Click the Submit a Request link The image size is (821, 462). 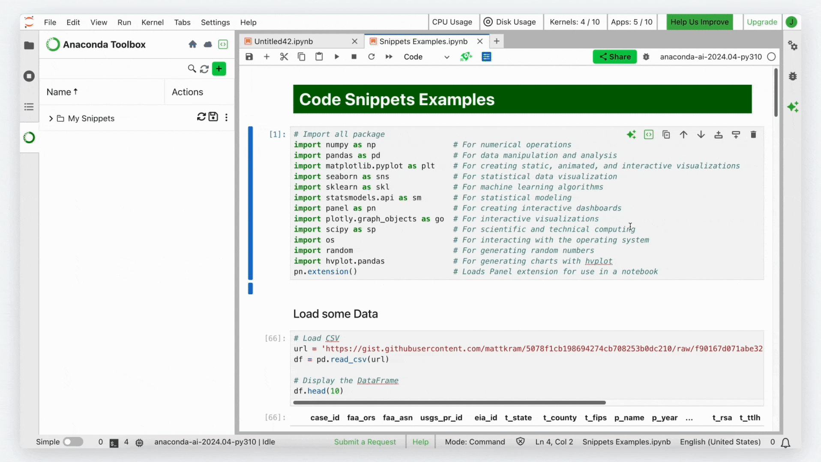point(365,442)
